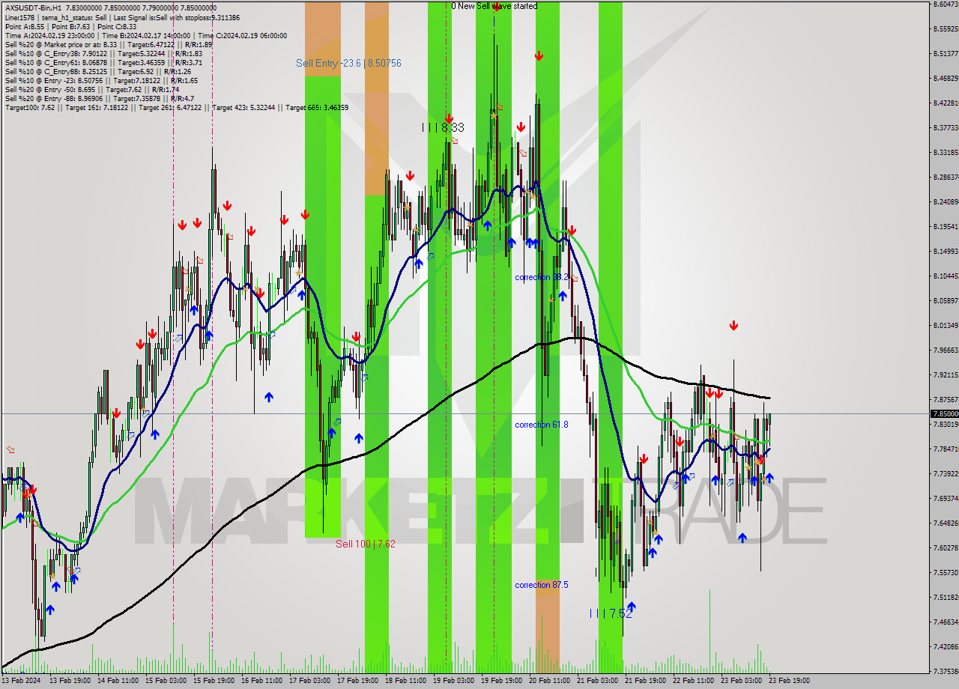Click the 7.55730 price axis value
Image resolution: width=959 pixels, height=689 pixels.
(x=946, y=572)
